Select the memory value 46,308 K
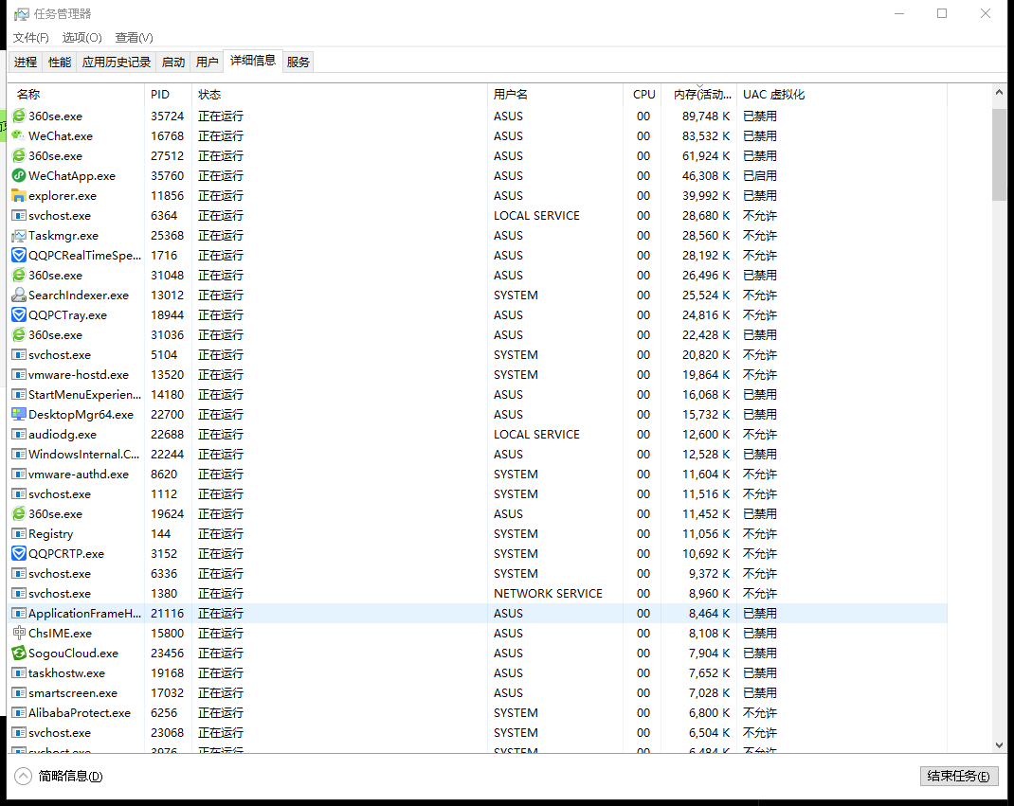This screenshot has width=1014, height=806. pos(705,176)
